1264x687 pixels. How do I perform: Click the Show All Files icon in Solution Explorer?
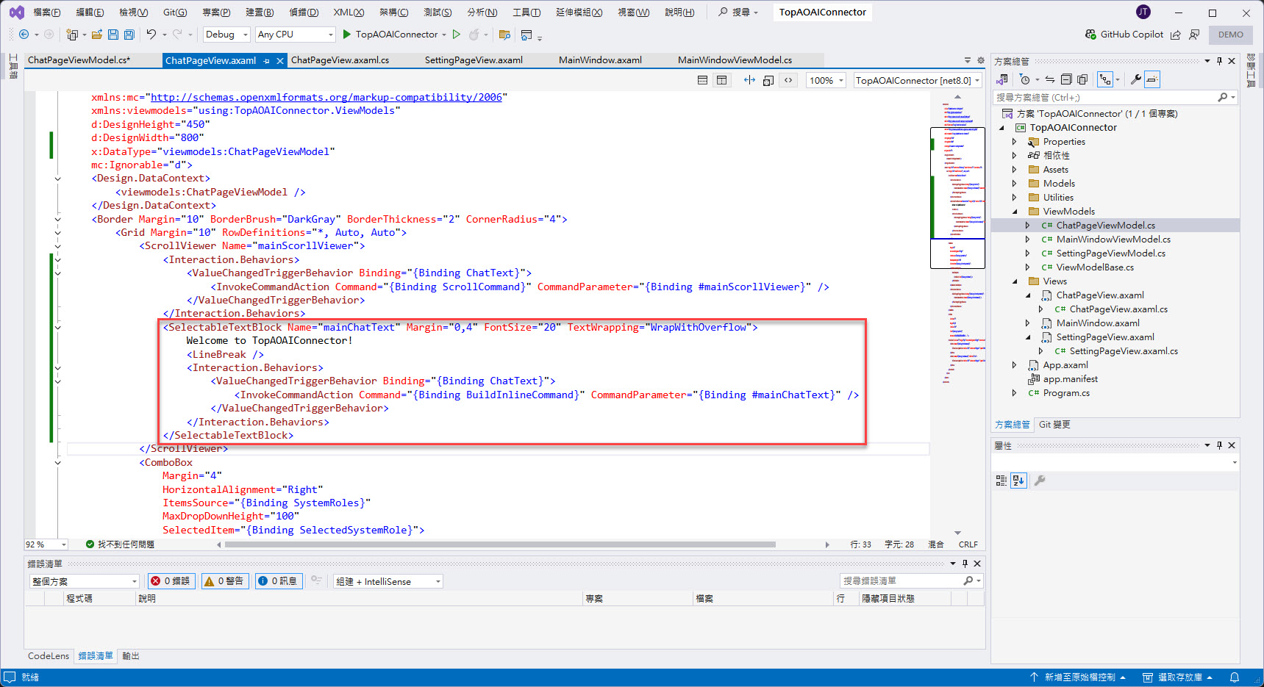point(1082,79)
